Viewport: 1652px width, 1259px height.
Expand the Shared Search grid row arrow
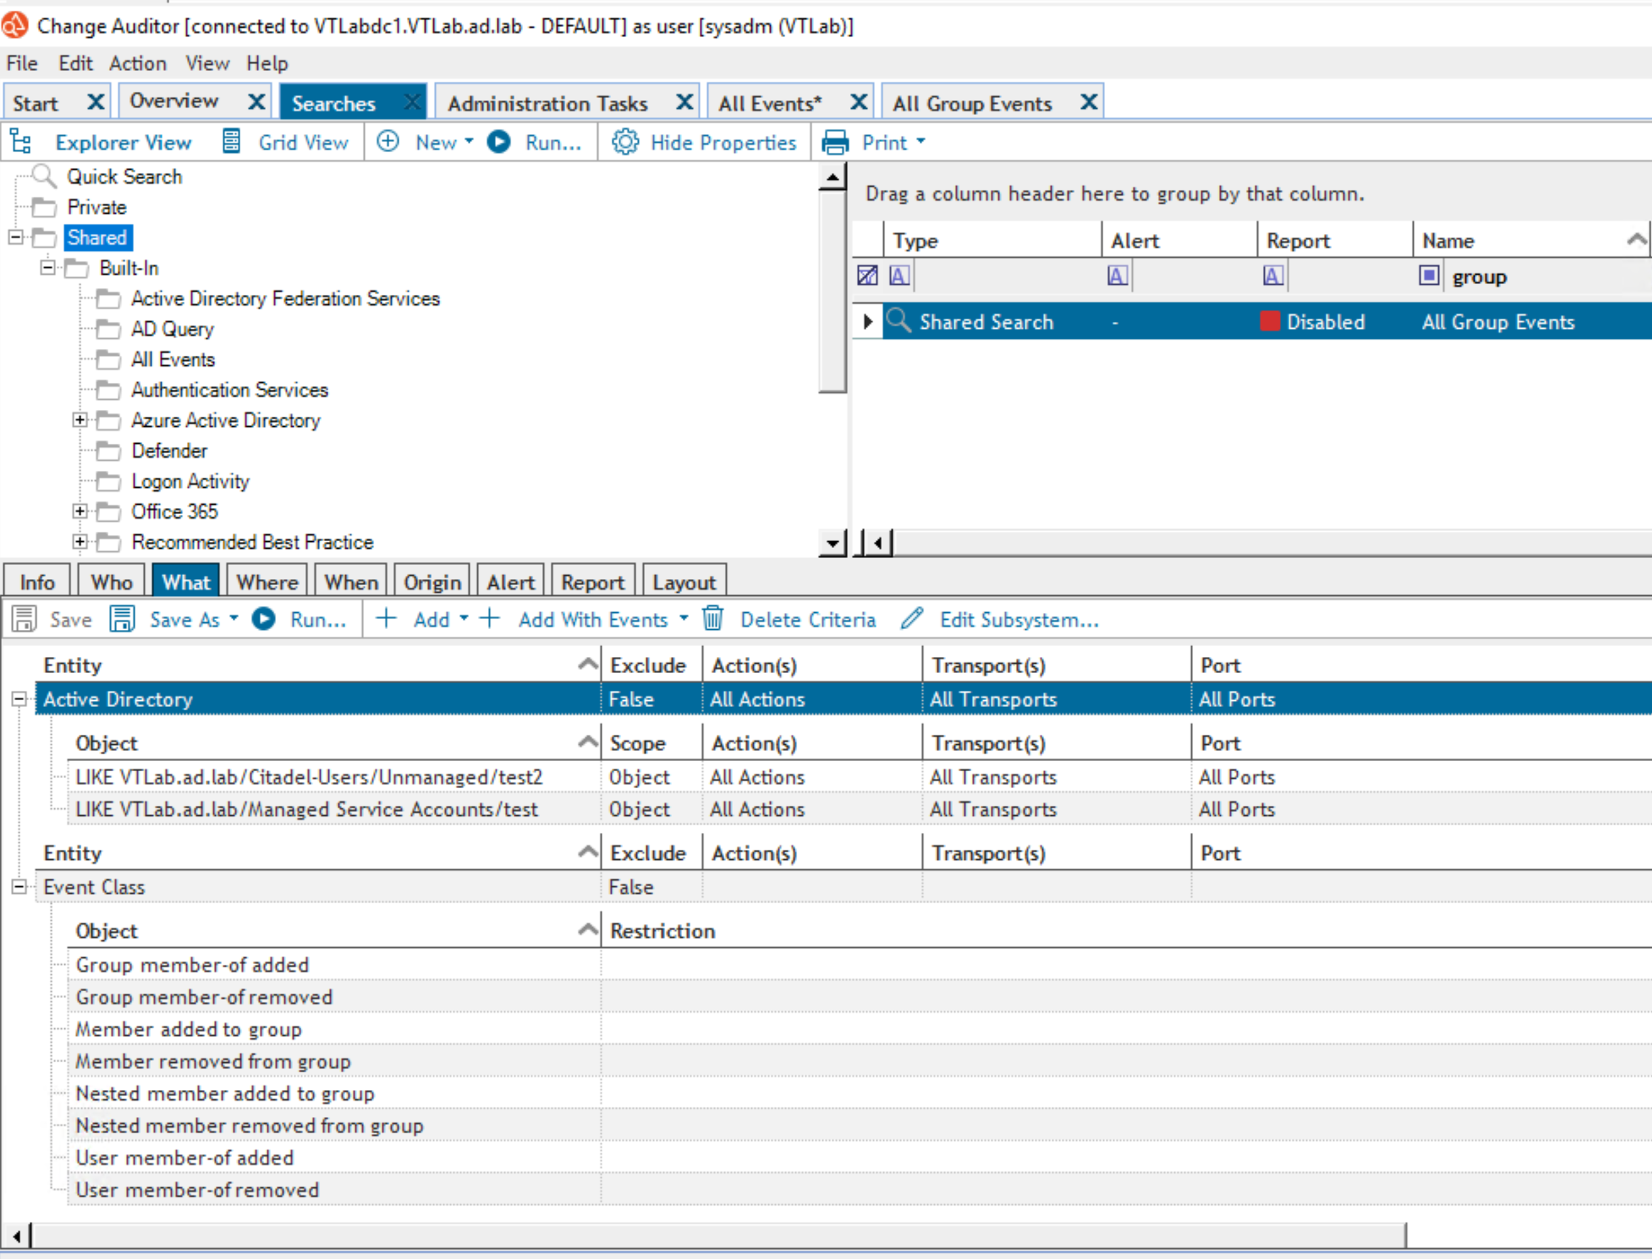pos(868,321)
